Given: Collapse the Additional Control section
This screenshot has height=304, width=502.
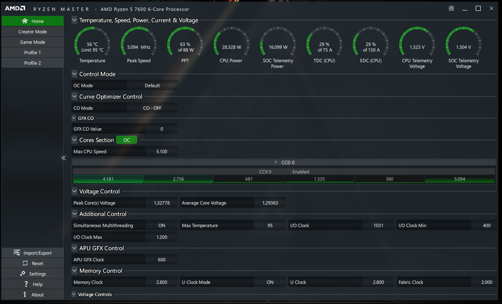Looking at the screenshot, I should 74,214.
